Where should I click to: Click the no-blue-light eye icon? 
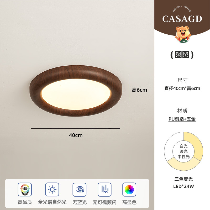pyautogui.click(x=80, y=190)
